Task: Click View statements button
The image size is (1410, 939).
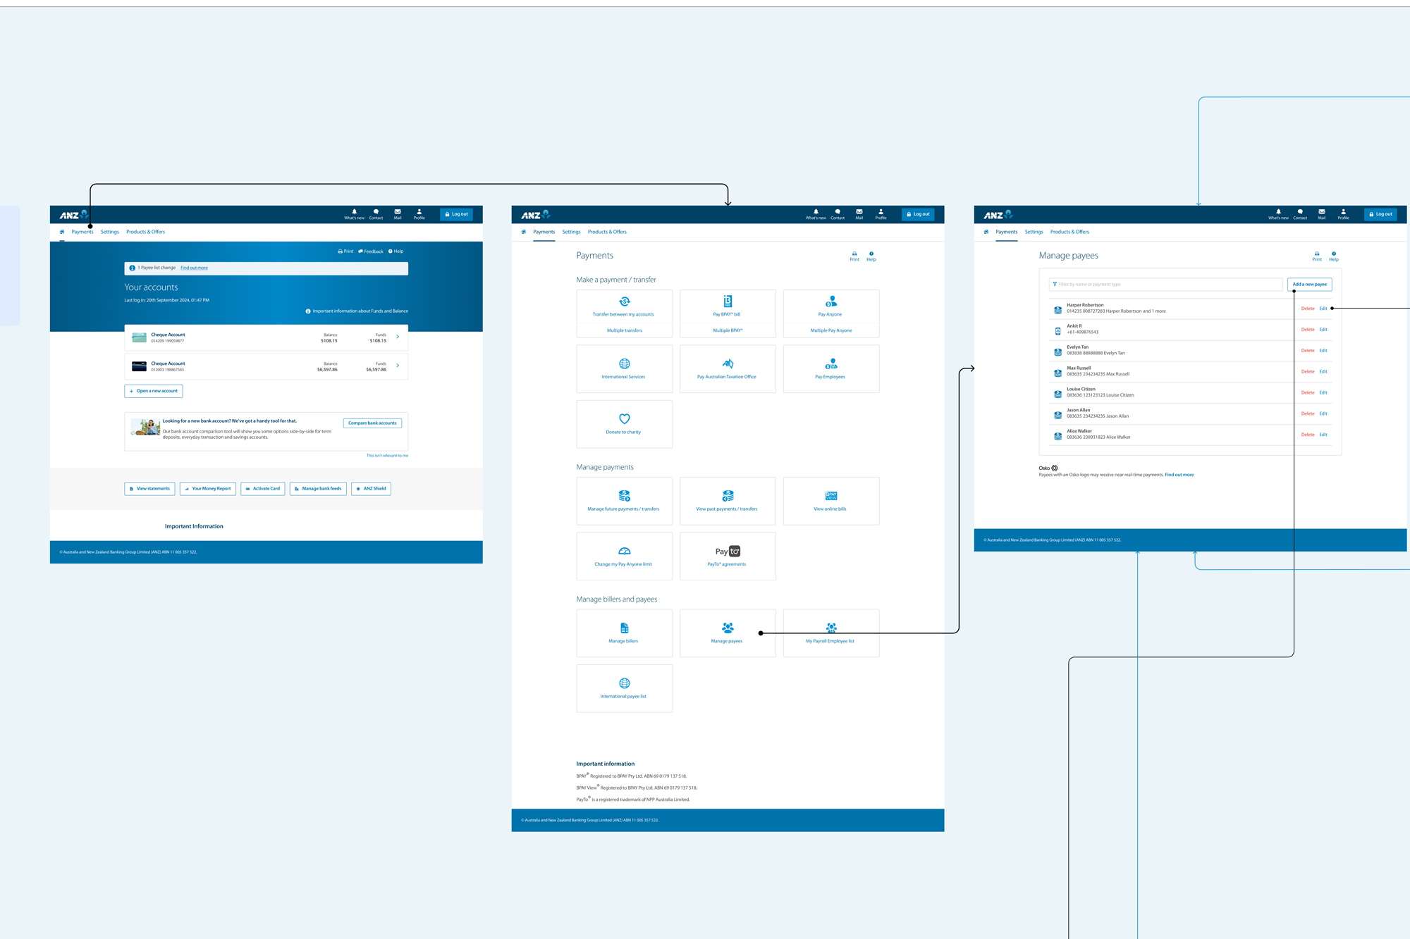Action: tap(149, 489)
